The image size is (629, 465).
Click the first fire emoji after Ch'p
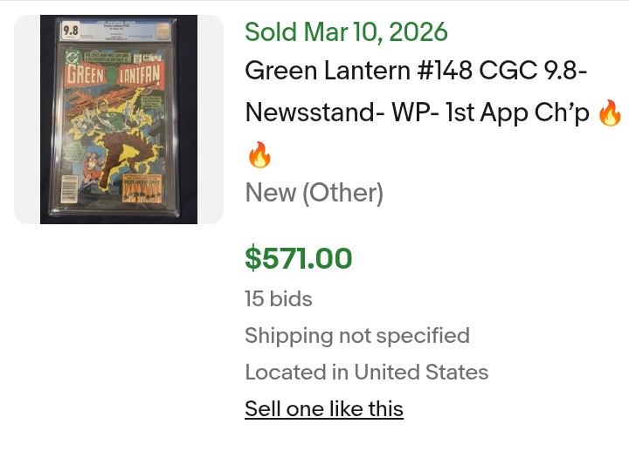point(610,113)
